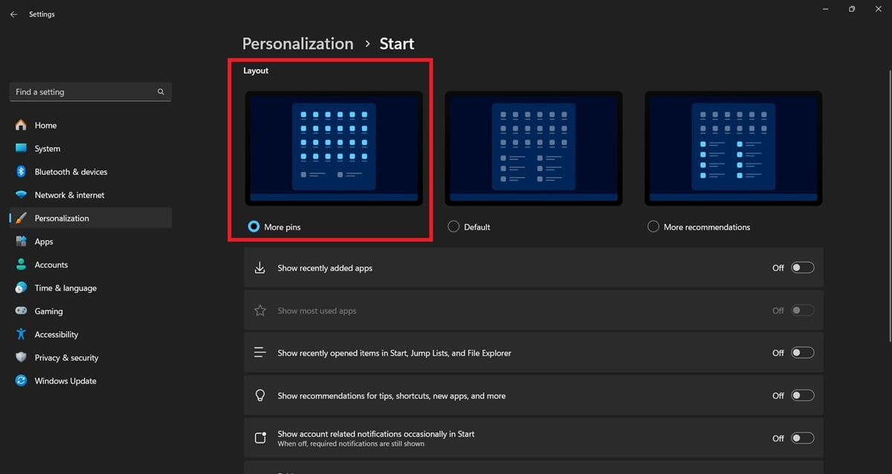
Task: Open System settings page
Action: tap(91, 148)
